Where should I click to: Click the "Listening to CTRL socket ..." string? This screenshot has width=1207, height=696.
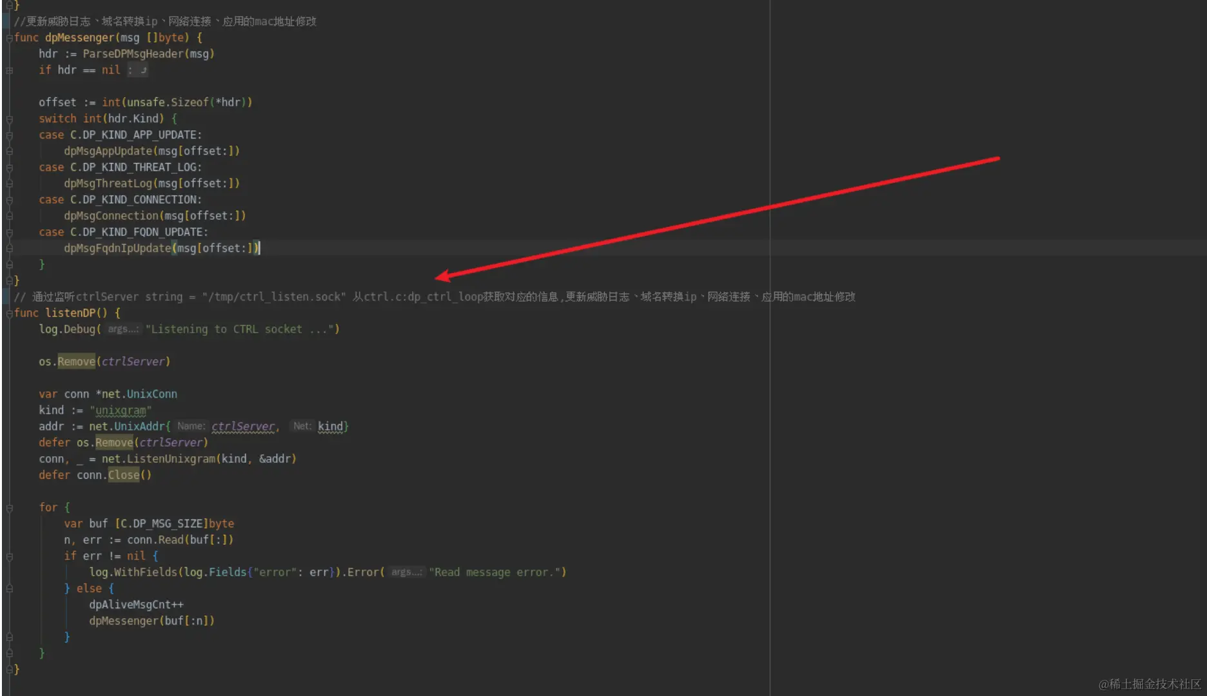click(x=239, y=329)
